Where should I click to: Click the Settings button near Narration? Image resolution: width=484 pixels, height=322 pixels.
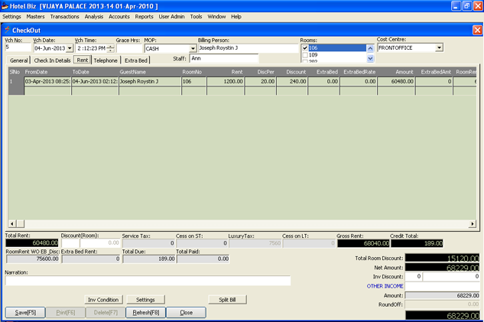click(x=145, y=300)
